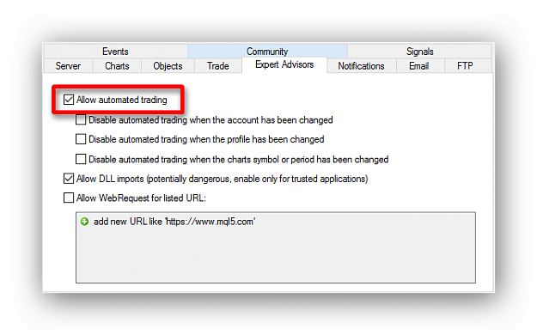Viewport: 537px width, 335px height.
Task: Open the Notifications tab
Action: 362,66
